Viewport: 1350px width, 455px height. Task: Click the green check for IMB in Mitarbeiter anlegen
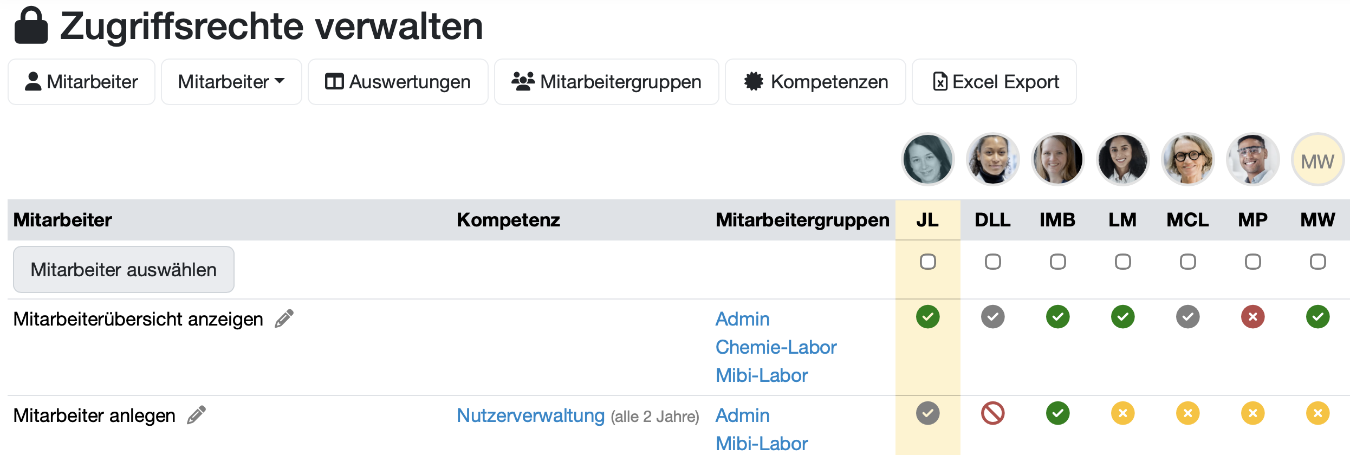tap(1057, 413)
